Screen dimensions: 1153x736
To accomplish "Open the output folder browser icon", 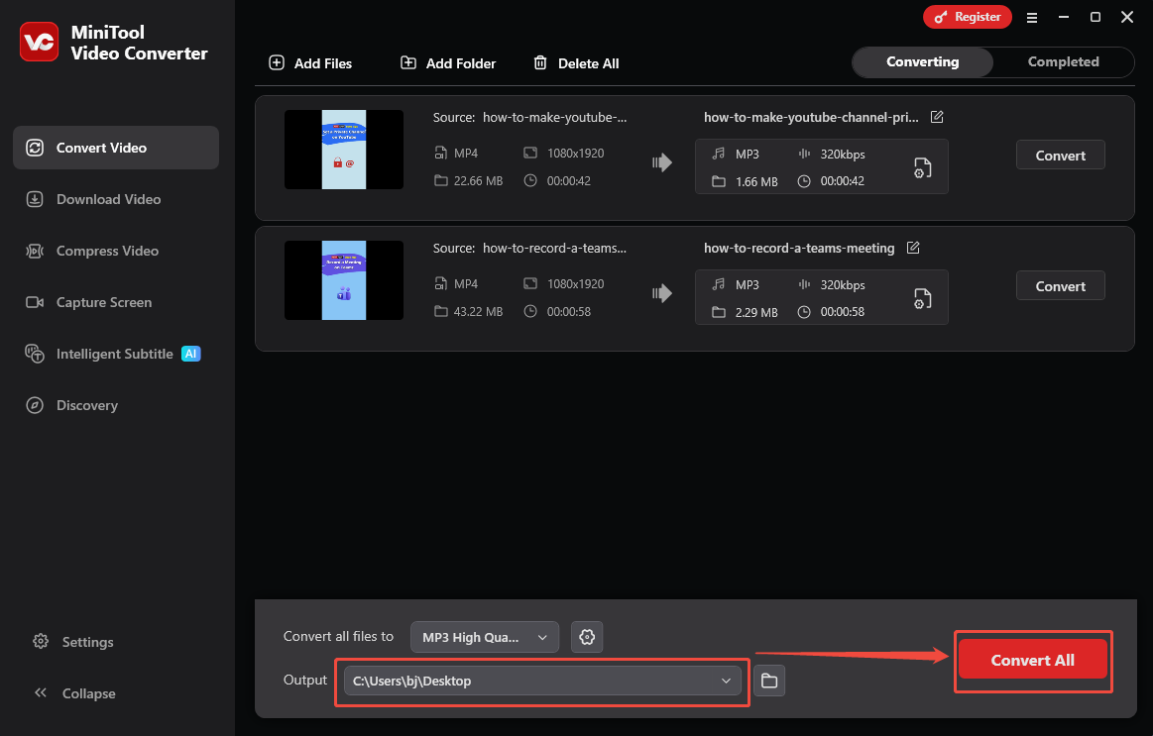I will pyautogui.click(x=769, y=681).
